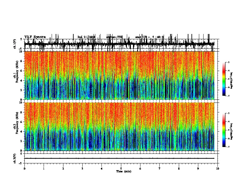
Task: Click the '3' tick on the time axis
Action: pos(82,169)
